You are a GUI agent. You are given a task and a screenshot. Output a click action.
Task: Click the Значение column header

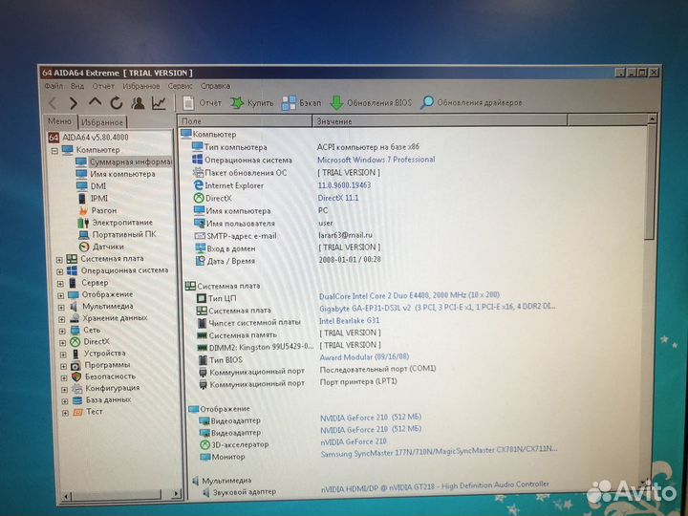[x=334, y=121]
